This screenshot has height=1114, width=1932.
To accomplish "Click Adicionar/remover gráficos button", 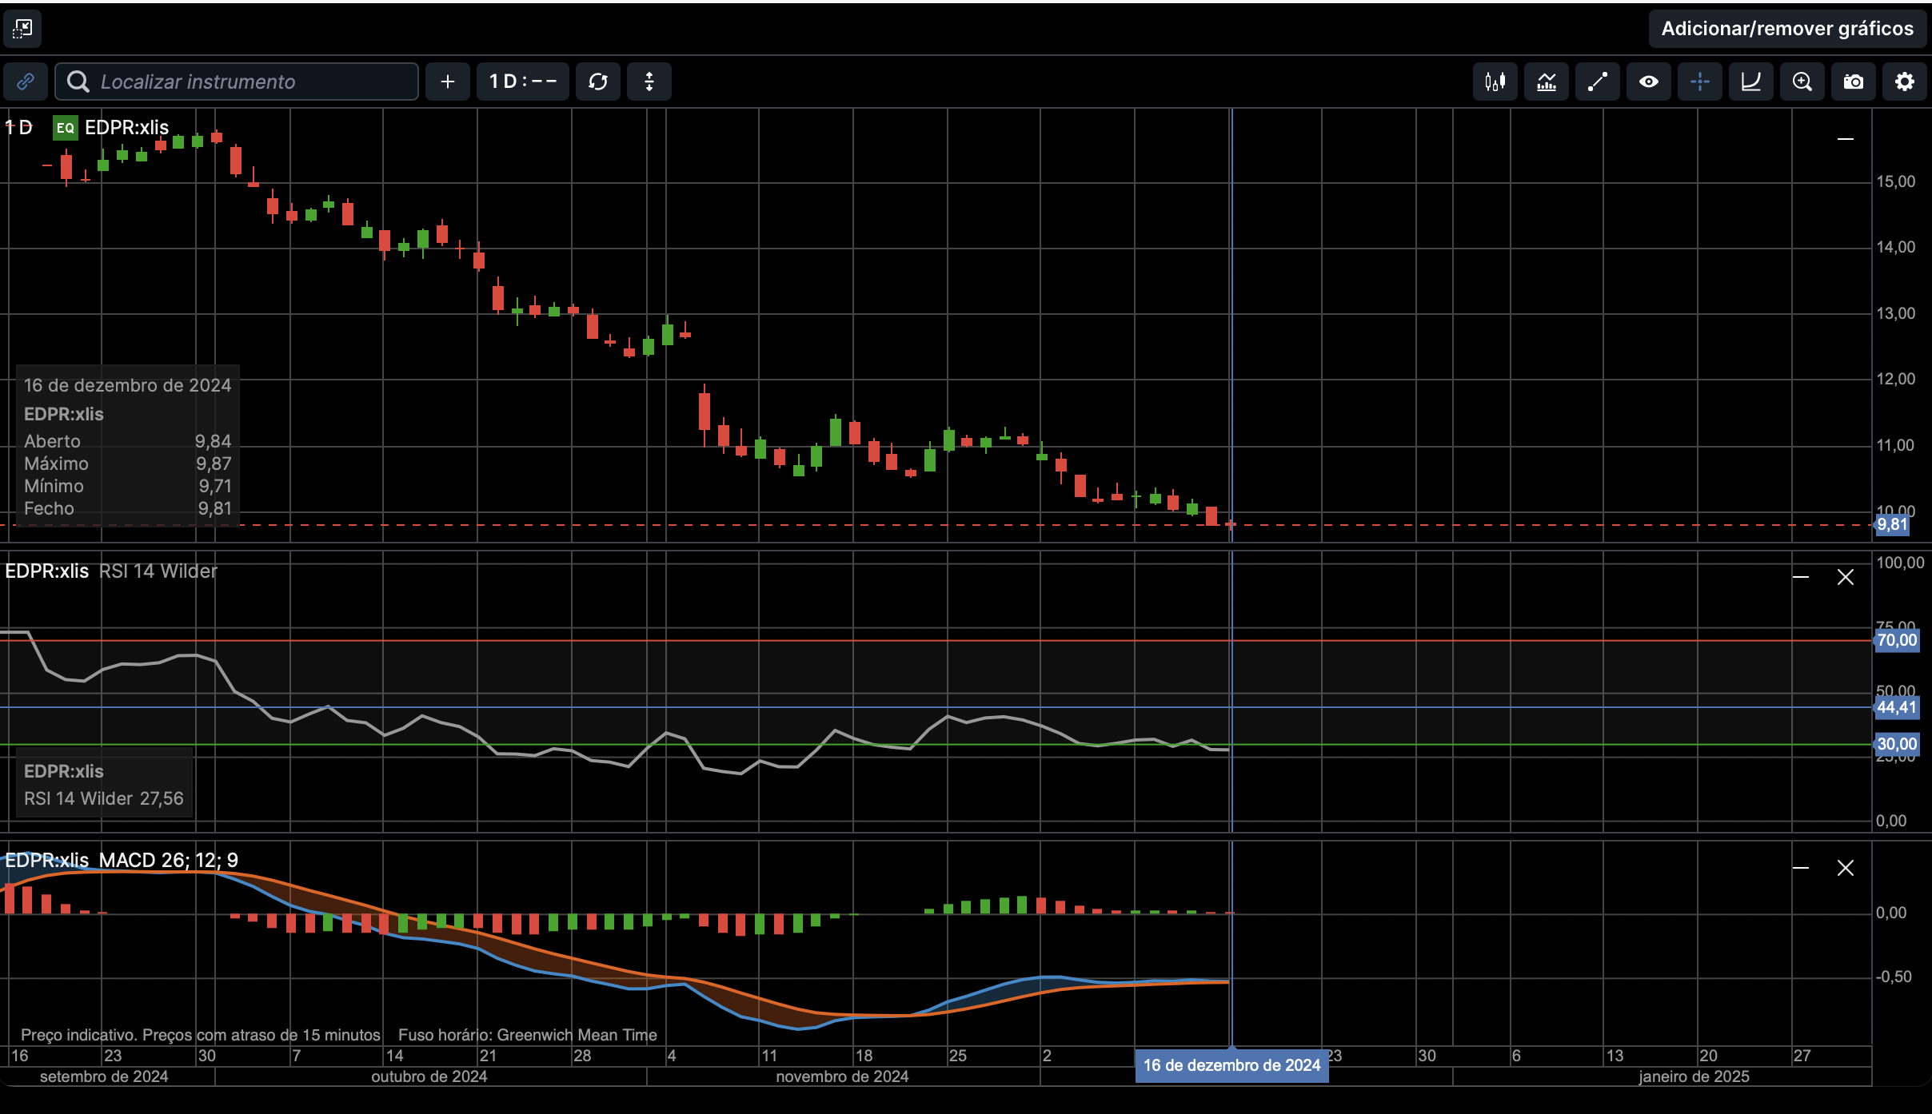I will coord(1786,29).
